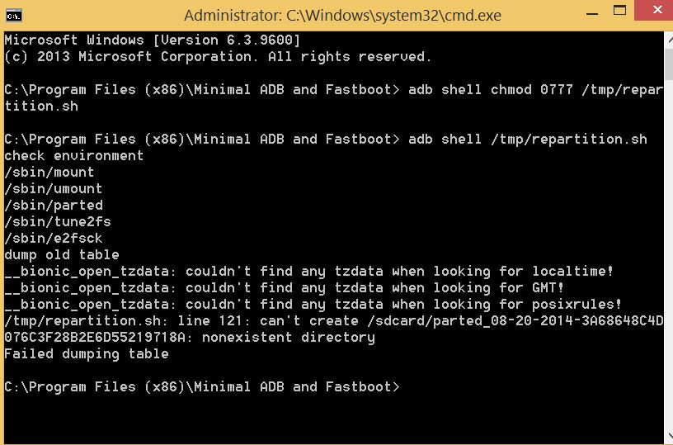The height and width of the screenshot is (445, 673).
Task: Click the 'dump old table' line
Action: (x=62, y=255)
